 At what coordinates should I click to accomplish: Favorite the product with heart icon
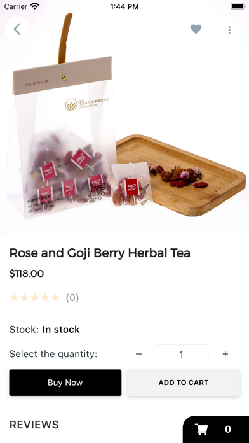[196, 29]
